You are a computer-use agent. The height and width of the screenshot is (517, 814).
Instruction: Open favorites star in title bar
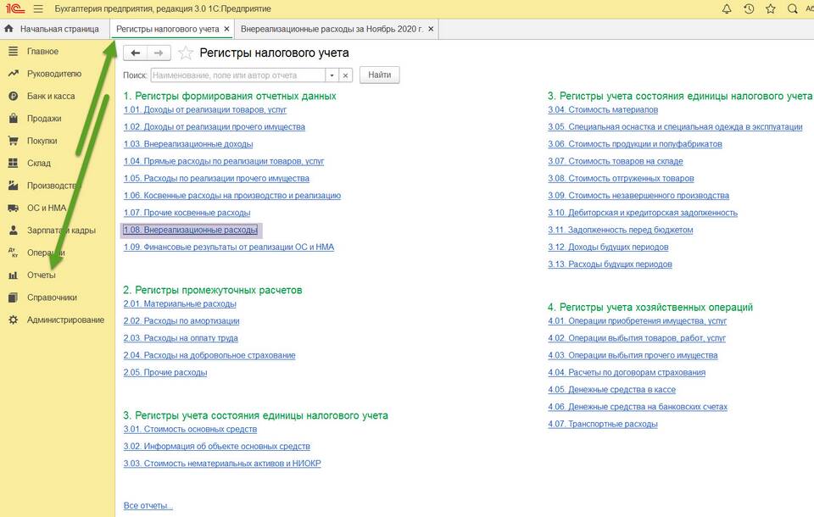click(x=771, y=9)
